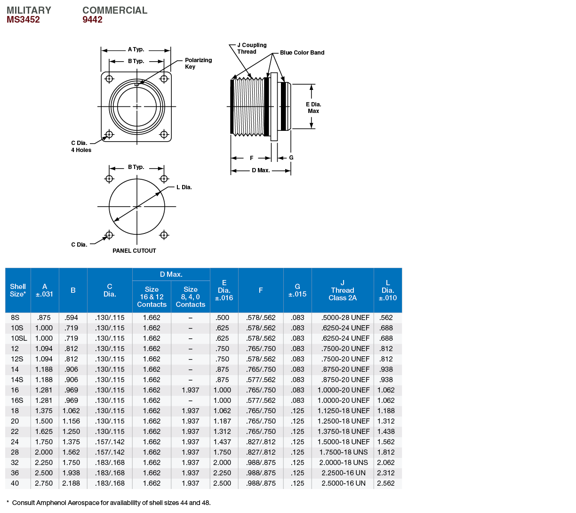Click the Shell Size column header

[18, 290]
